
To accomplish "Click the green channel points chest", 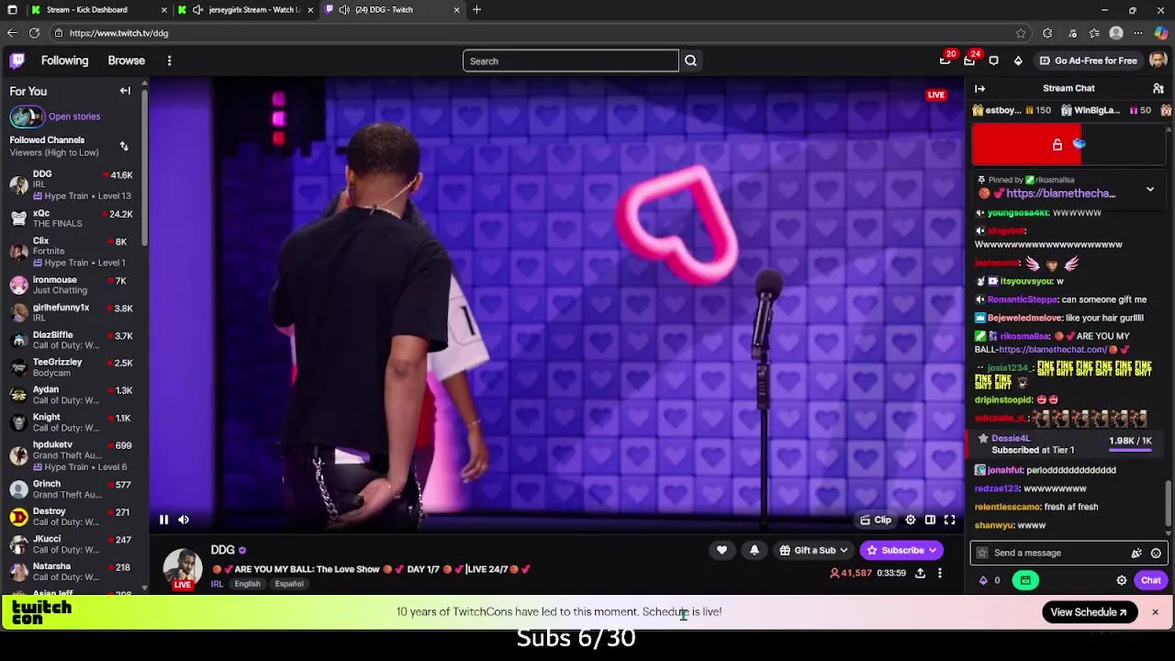I will point(1025,580).
